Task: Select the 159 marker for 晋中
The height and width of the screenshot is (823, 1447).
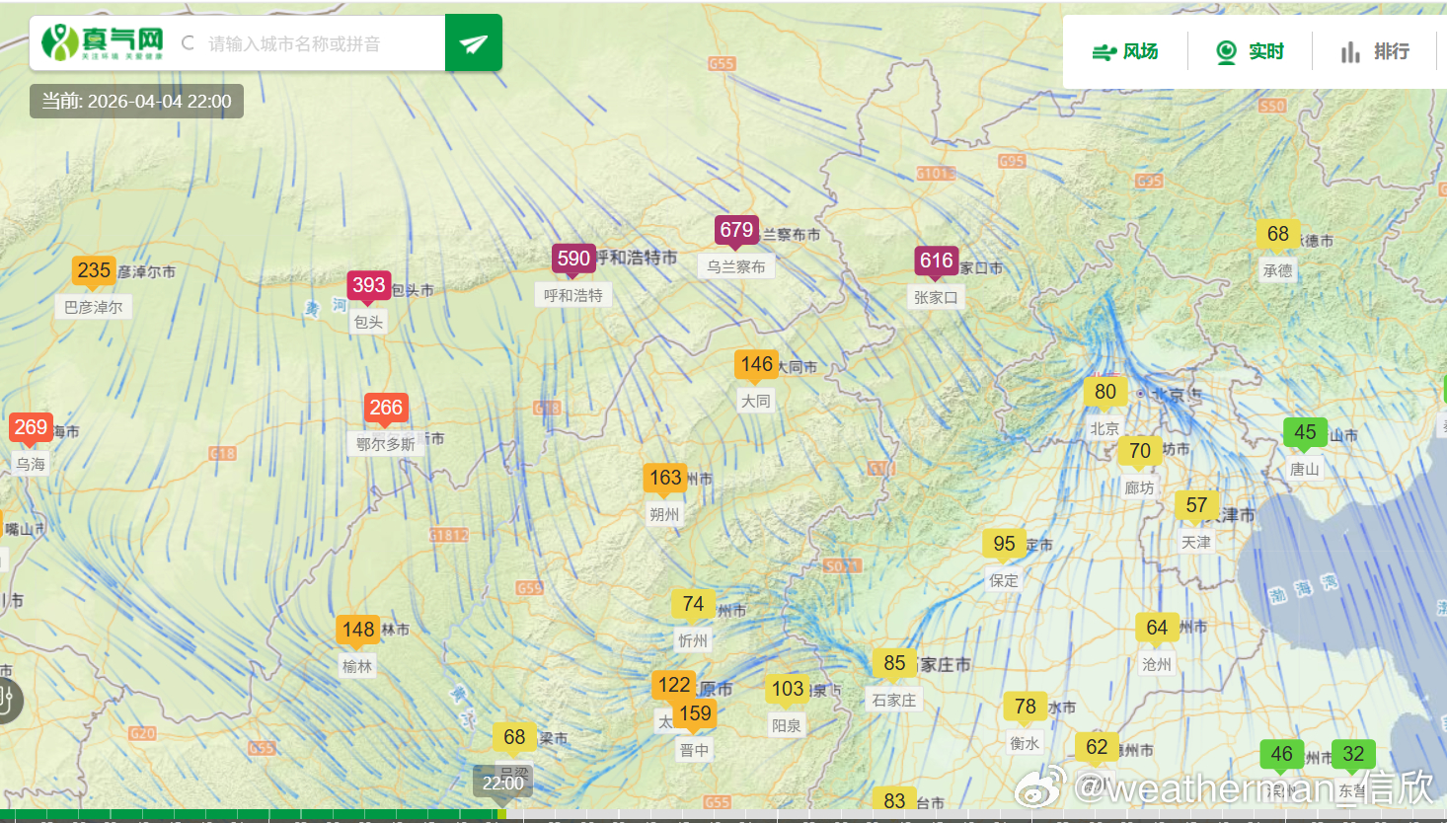Action: point(695,713)
